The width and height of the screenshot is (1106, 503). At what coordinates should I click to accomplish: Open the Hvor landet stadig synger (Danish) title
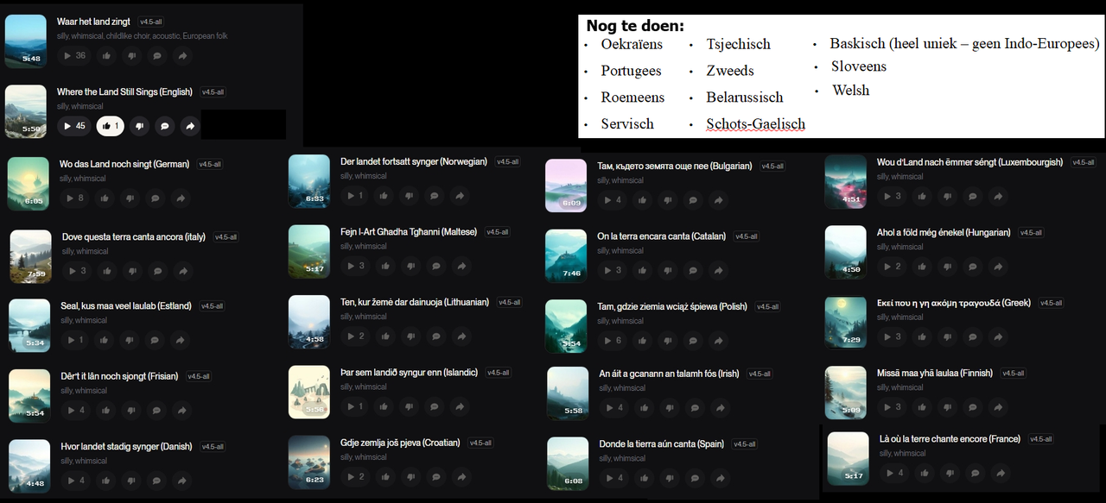point(126,447)
